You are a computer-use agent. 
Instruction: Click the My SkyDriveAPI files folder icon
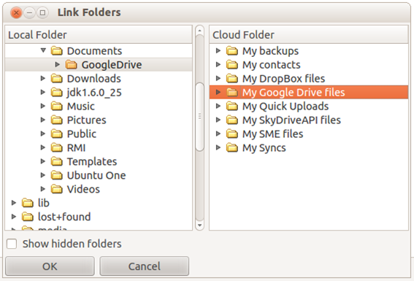tap(231, 120)
